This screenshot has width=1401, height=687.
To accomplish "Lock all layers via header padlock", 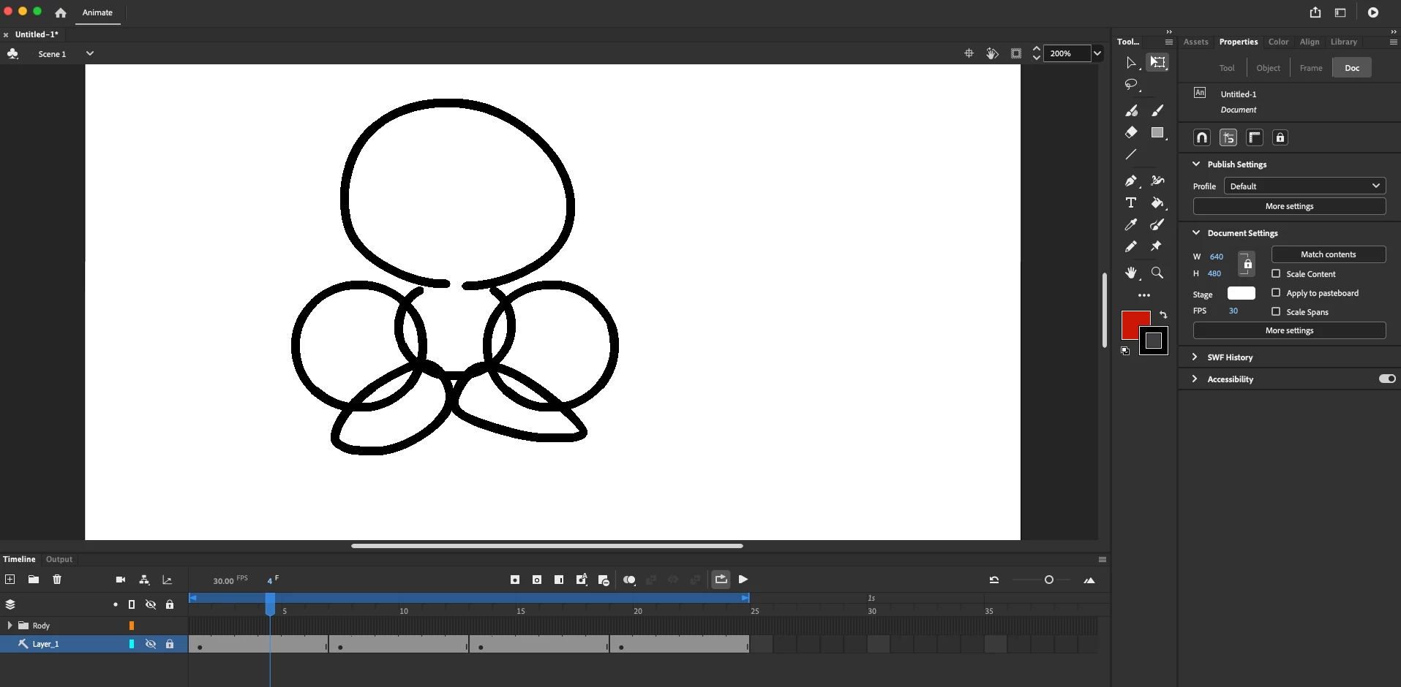I will point(170,604).
